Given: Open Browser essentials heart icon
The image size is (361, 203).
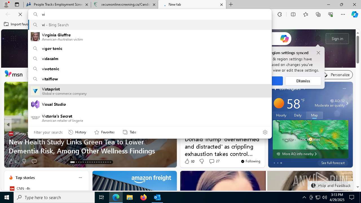Looking at the screenshot, I should (331, 14).
